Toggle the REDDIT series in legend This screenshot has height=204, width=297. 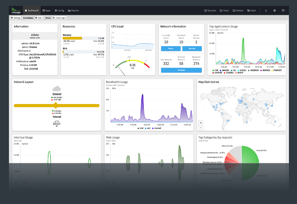coord(239,73)
